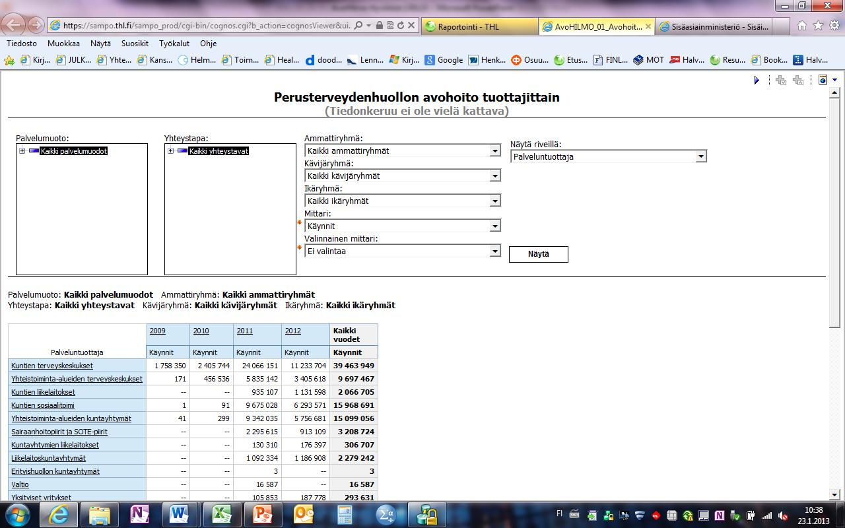Expand Kaikki yhteystavat tree node
The image size is (845, 528).
[x=170, y=151]
